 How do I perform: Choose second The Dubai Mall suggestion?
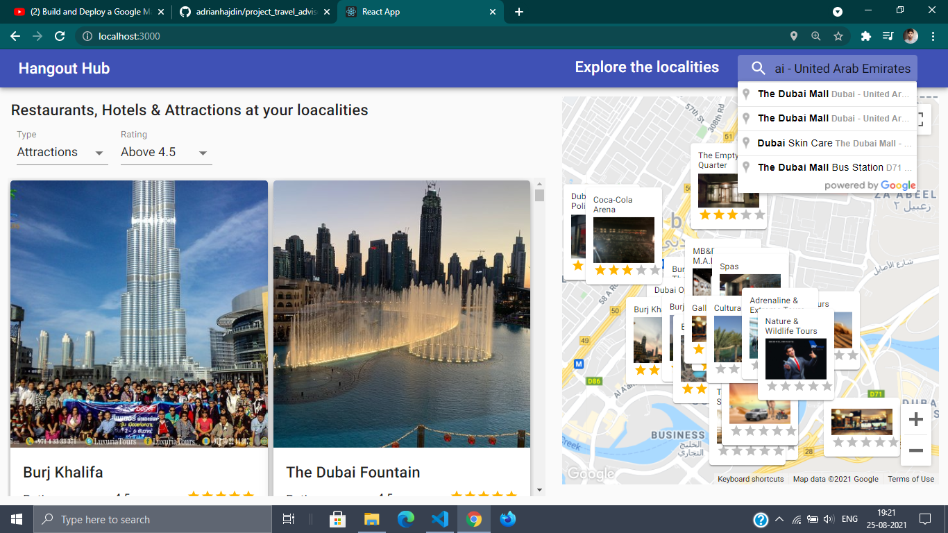coord(827,118)
